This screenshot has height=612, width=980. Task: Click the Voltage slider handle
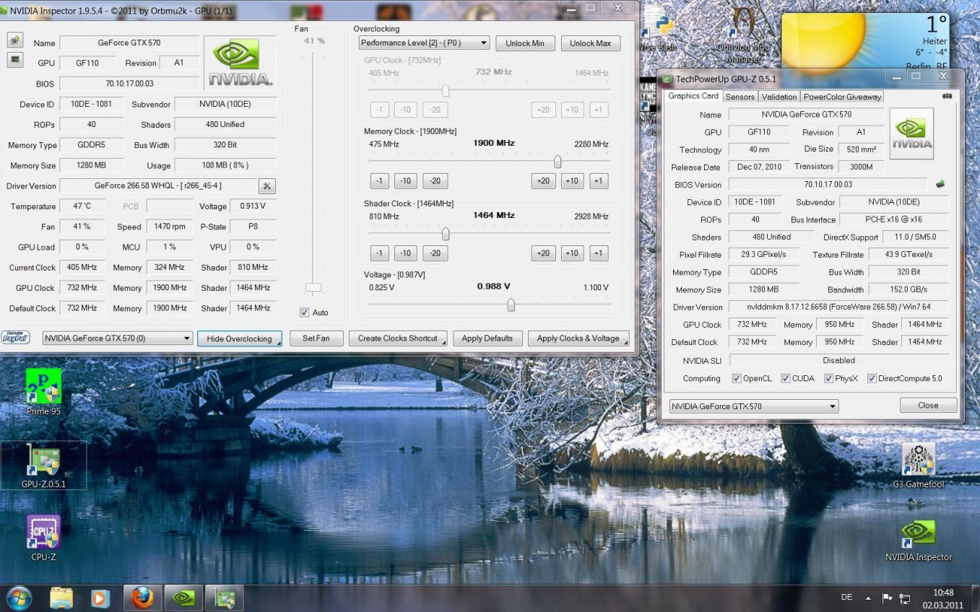(x=511, y=305)
